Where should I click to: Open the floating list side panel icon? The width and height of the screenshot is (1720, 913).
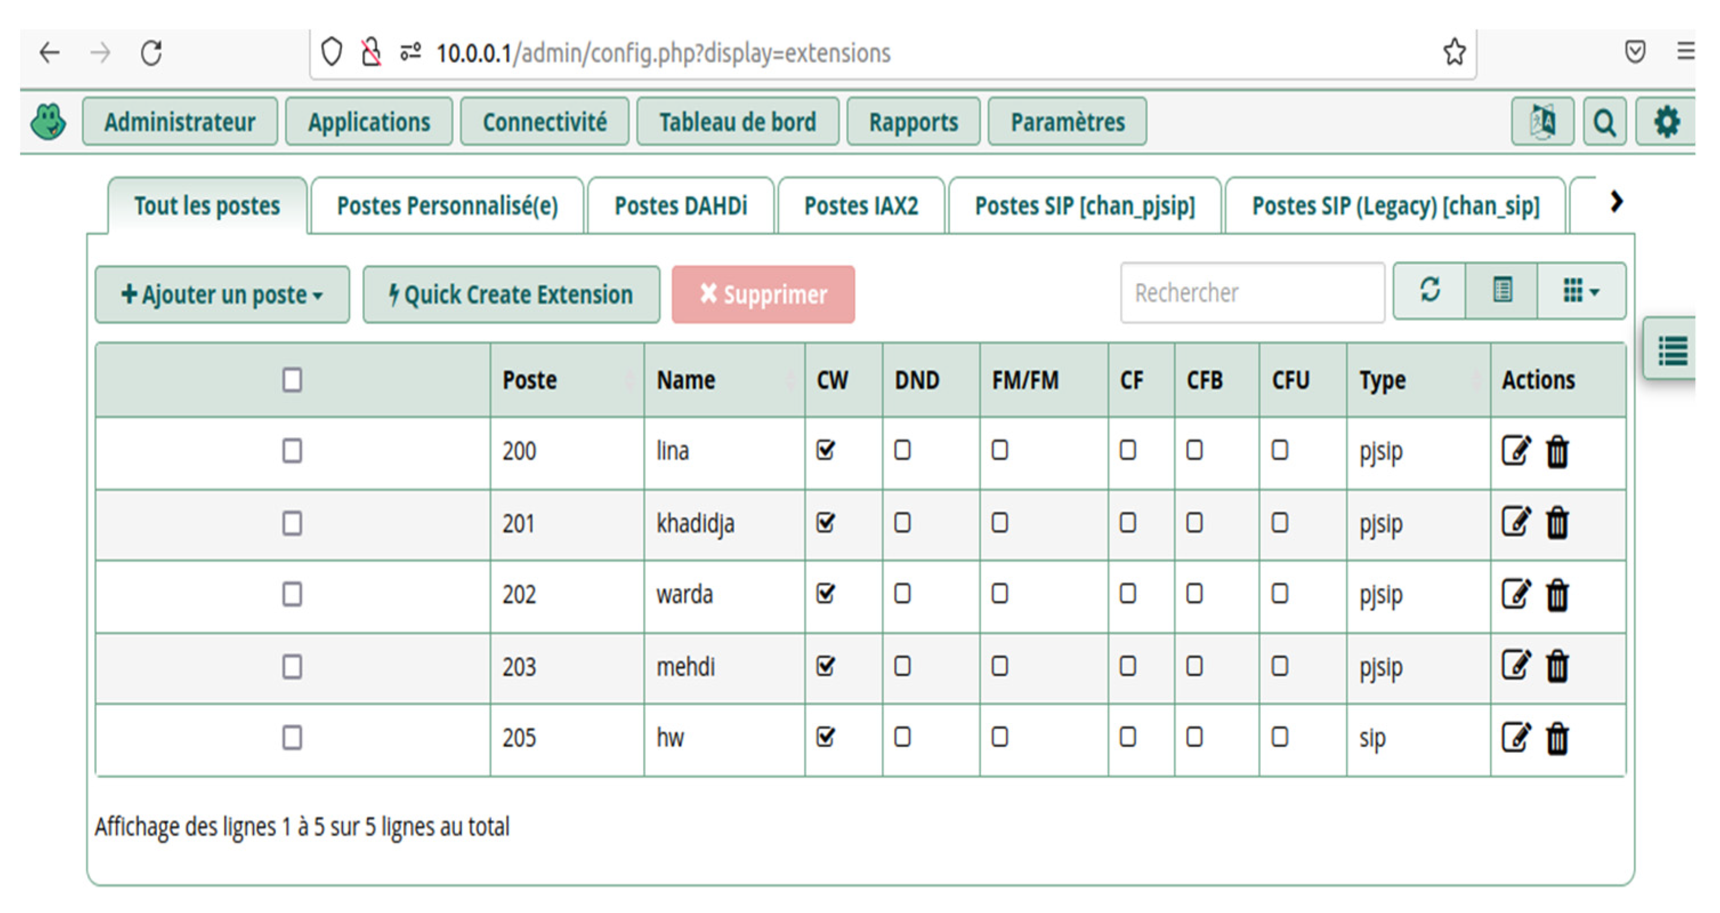(1672, 350)
